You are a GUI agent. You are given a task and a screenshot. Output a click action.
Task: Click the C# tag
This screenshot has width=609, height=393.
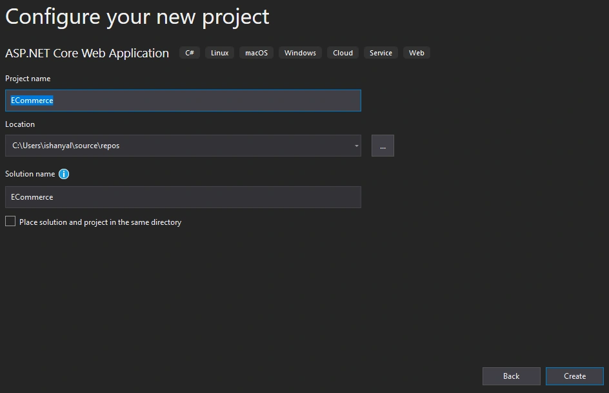pyautogui.click(x=190, y=53)
